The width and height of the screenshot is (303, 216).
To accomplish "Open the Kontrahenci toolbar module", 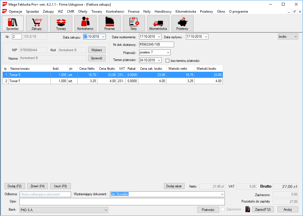I will click(85, 23).
